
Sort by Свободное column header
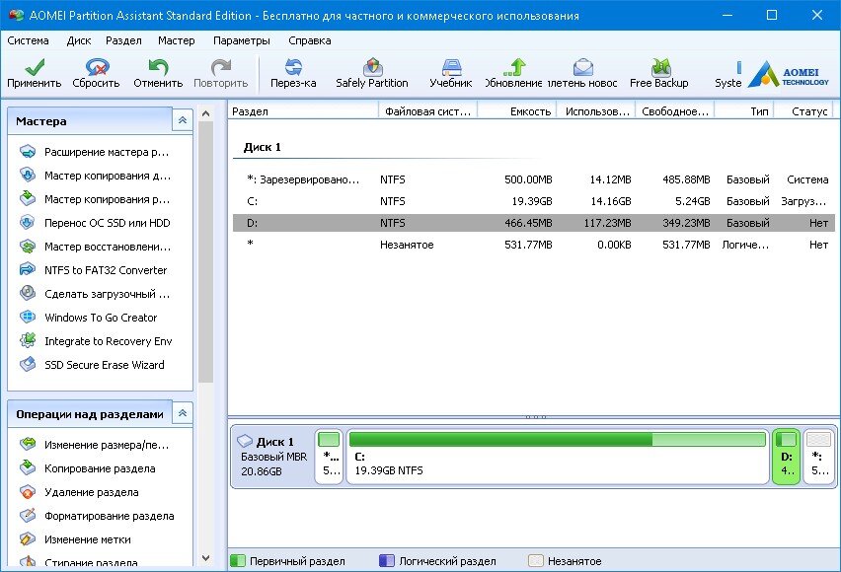[x=675, y=111]
